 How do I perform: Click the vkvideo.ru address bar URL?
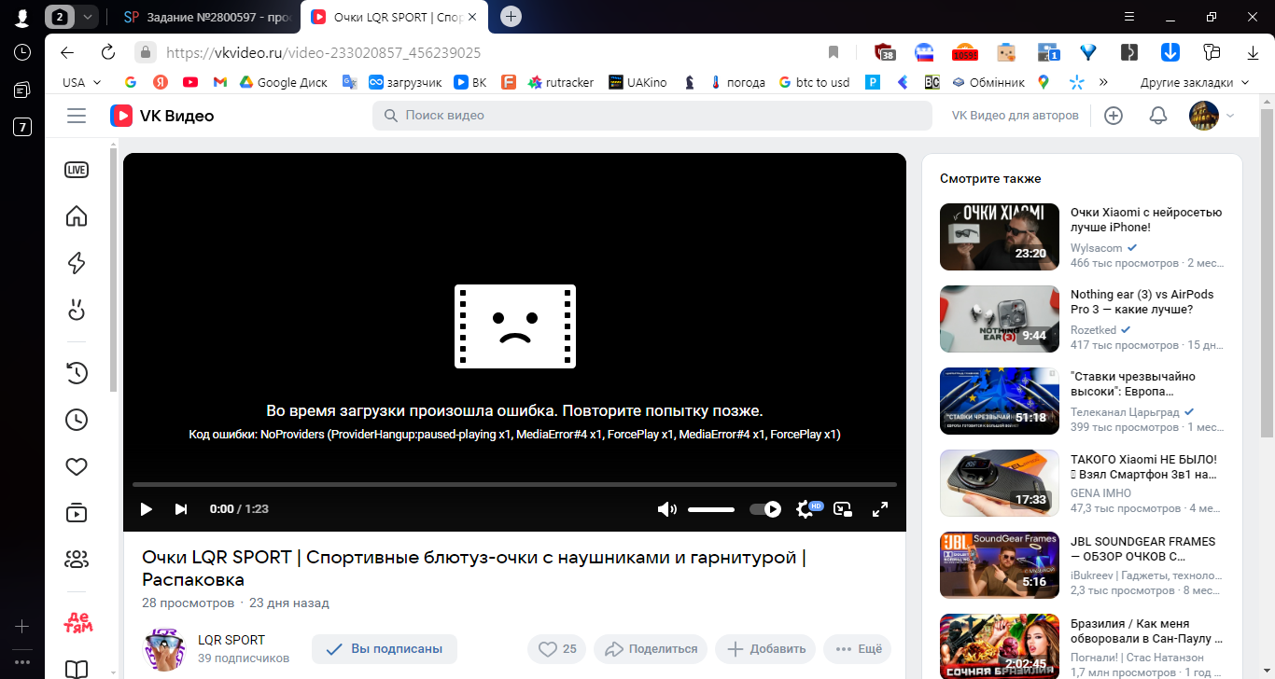pyautogui.click(x=324, y=52)
